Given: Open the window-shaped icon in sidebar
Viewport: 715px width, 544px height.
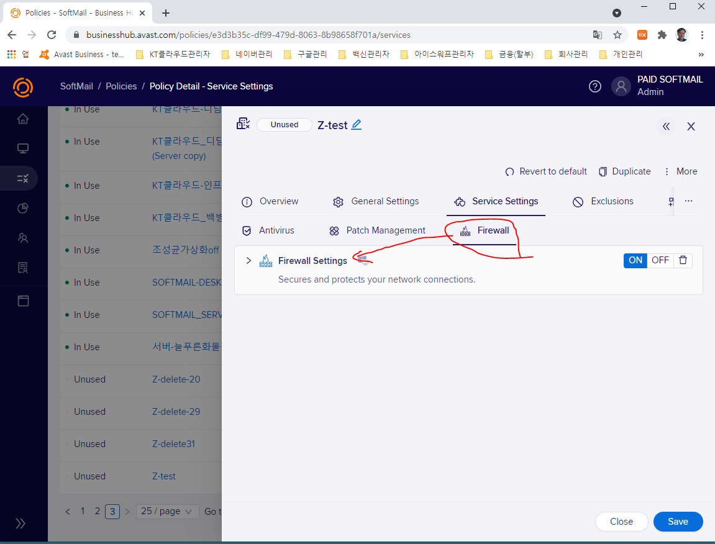Looking at the screenshot, I should [x=23, y=301].
